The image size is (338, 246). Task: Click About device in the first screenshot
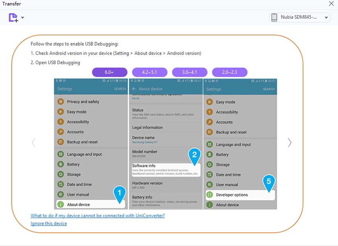[78, 205]
